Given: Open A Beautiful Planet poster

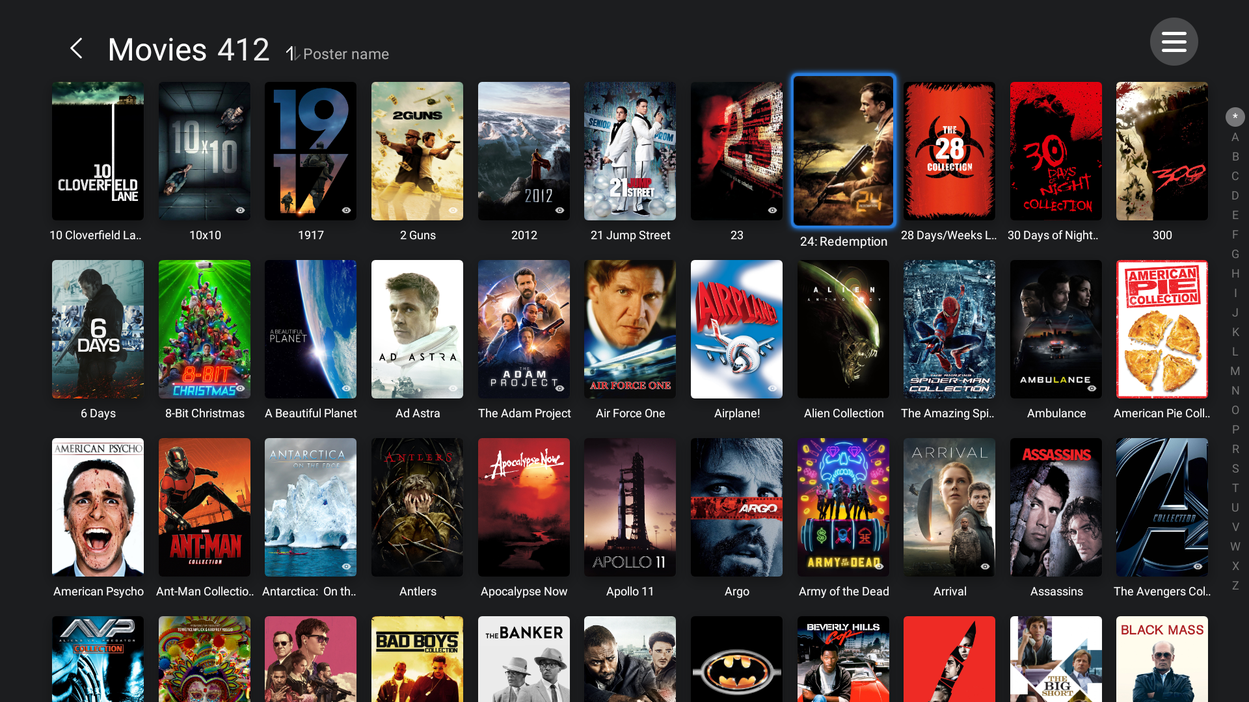Looking at the screenshot, I should [x=310, y=329].
